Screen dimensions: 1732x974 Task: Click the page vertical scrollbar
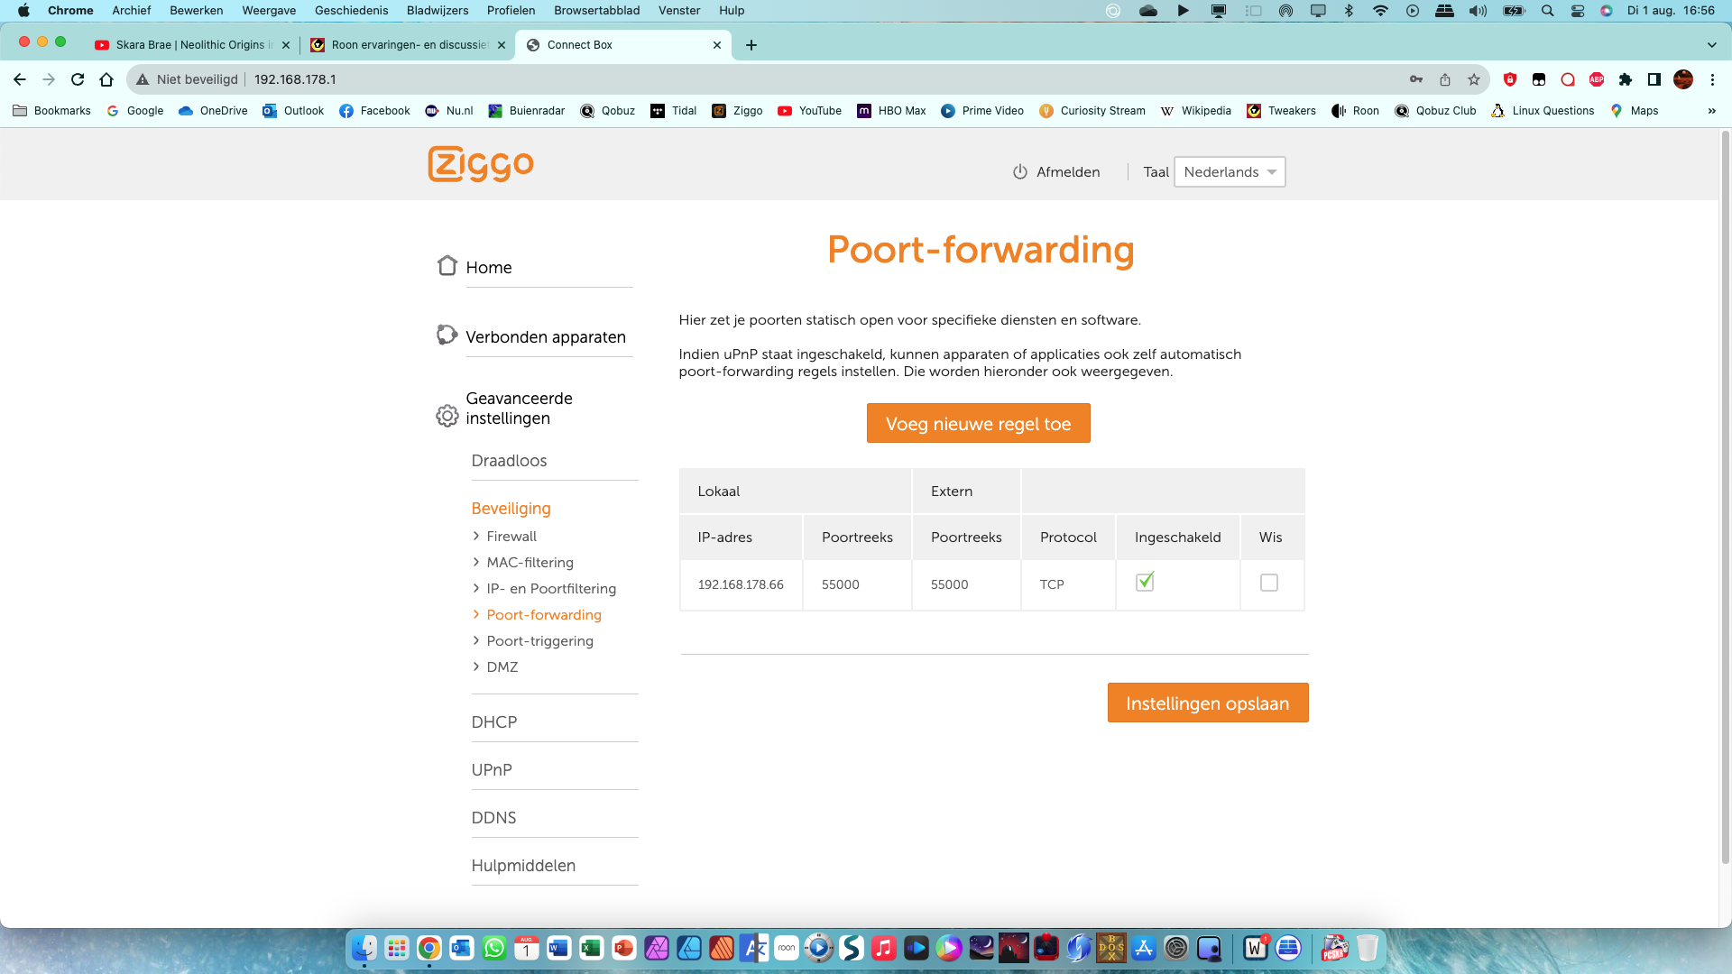(x=1726, y=496)
